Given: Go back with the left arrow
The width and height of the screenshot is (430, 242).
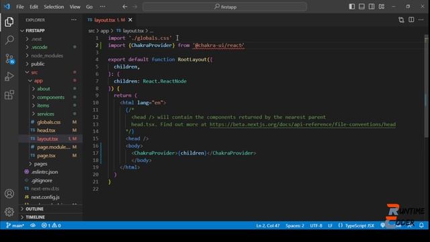Looking at the screenshot, I should pos(125,7).
